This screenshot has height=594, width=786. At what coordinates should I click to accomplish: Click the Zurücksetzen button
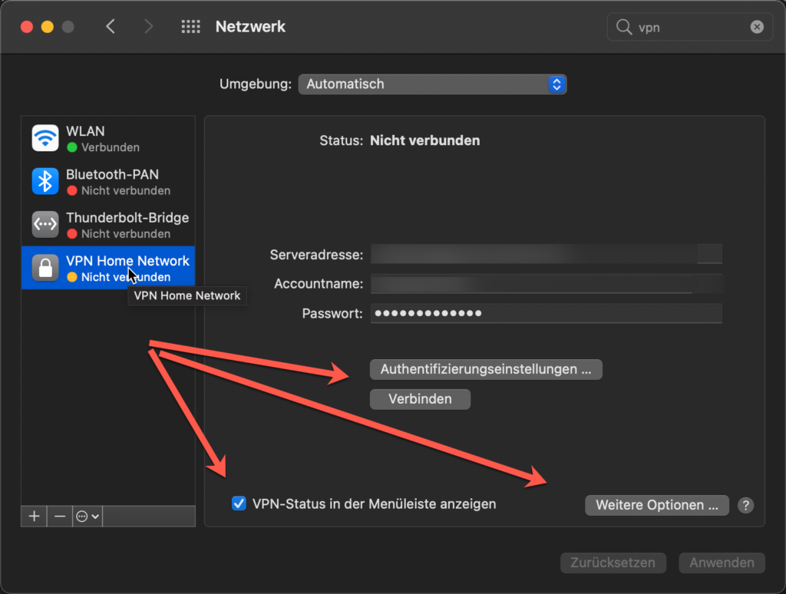click(613, 563)
